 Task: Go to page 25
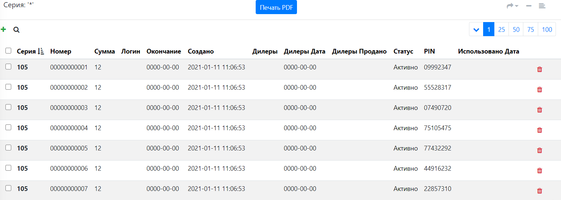click(502, 30)
